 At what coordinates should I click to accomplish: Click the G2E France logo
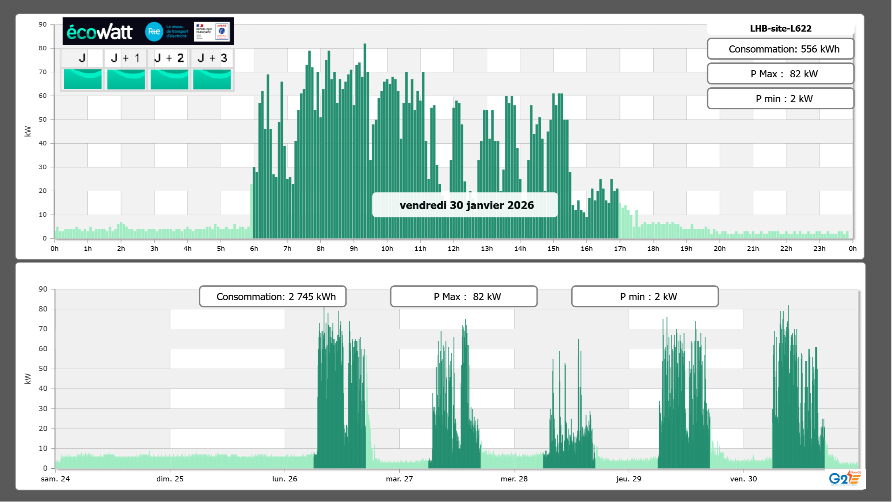point(844,478)
